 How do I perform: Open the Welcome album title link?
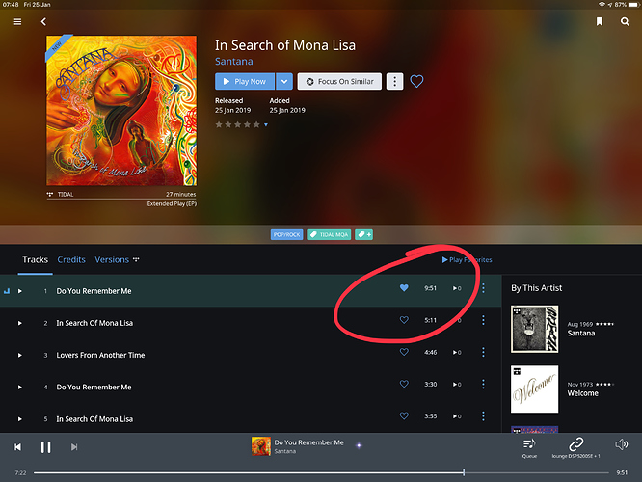coord(582,393)
